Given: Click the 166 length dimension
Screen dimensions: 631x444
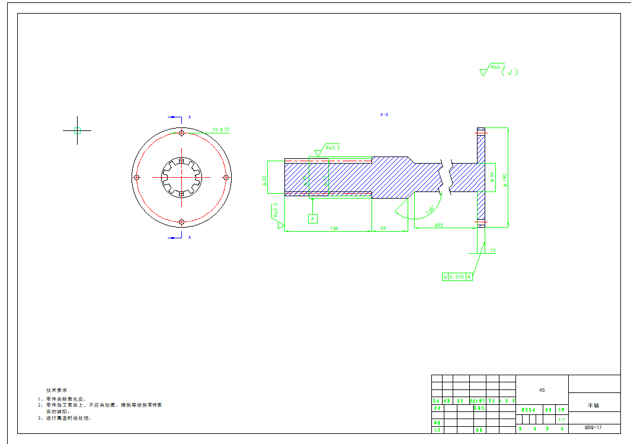Looking at the screenshot, I should (334, 228).
